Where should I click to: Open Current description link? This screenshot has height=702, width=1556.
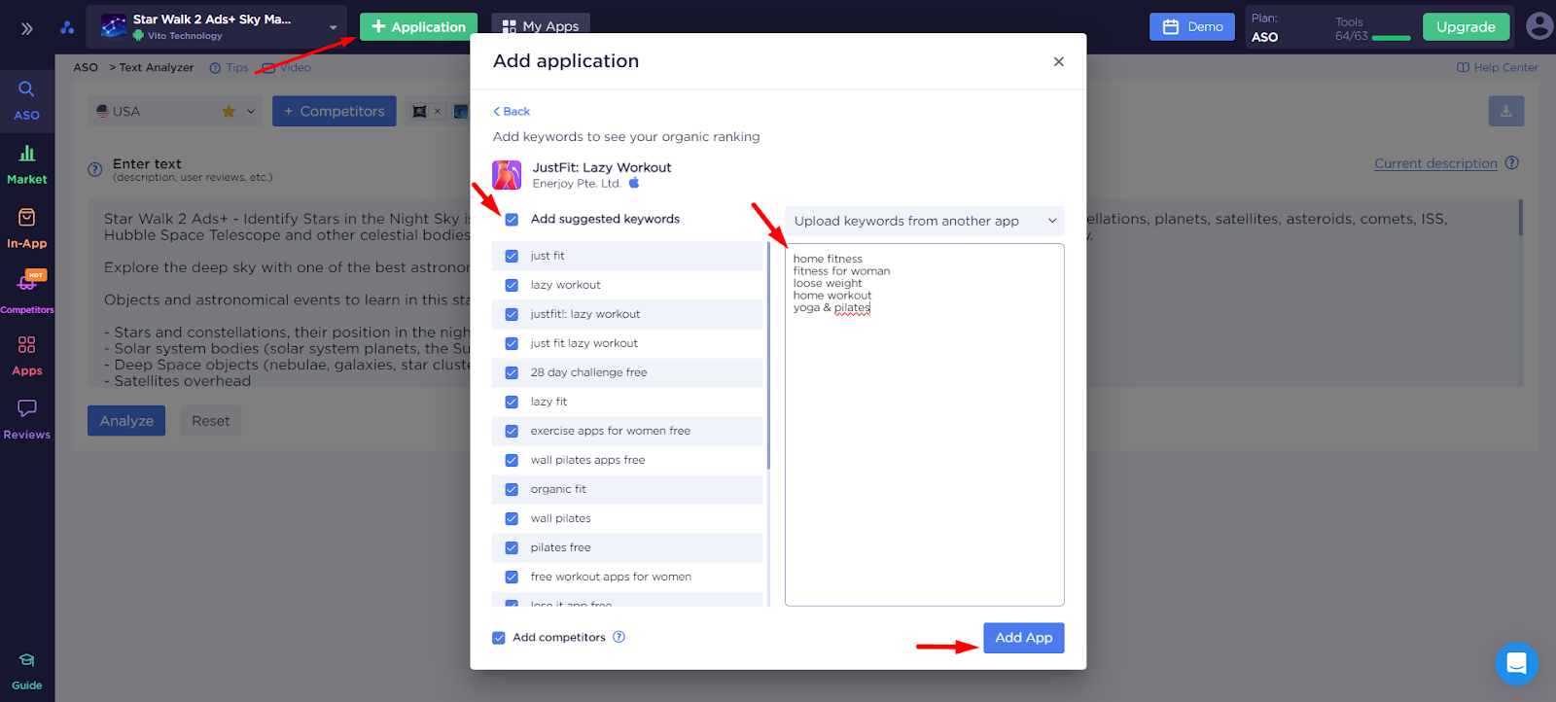pyautogui.click(x=1435, y=163)
